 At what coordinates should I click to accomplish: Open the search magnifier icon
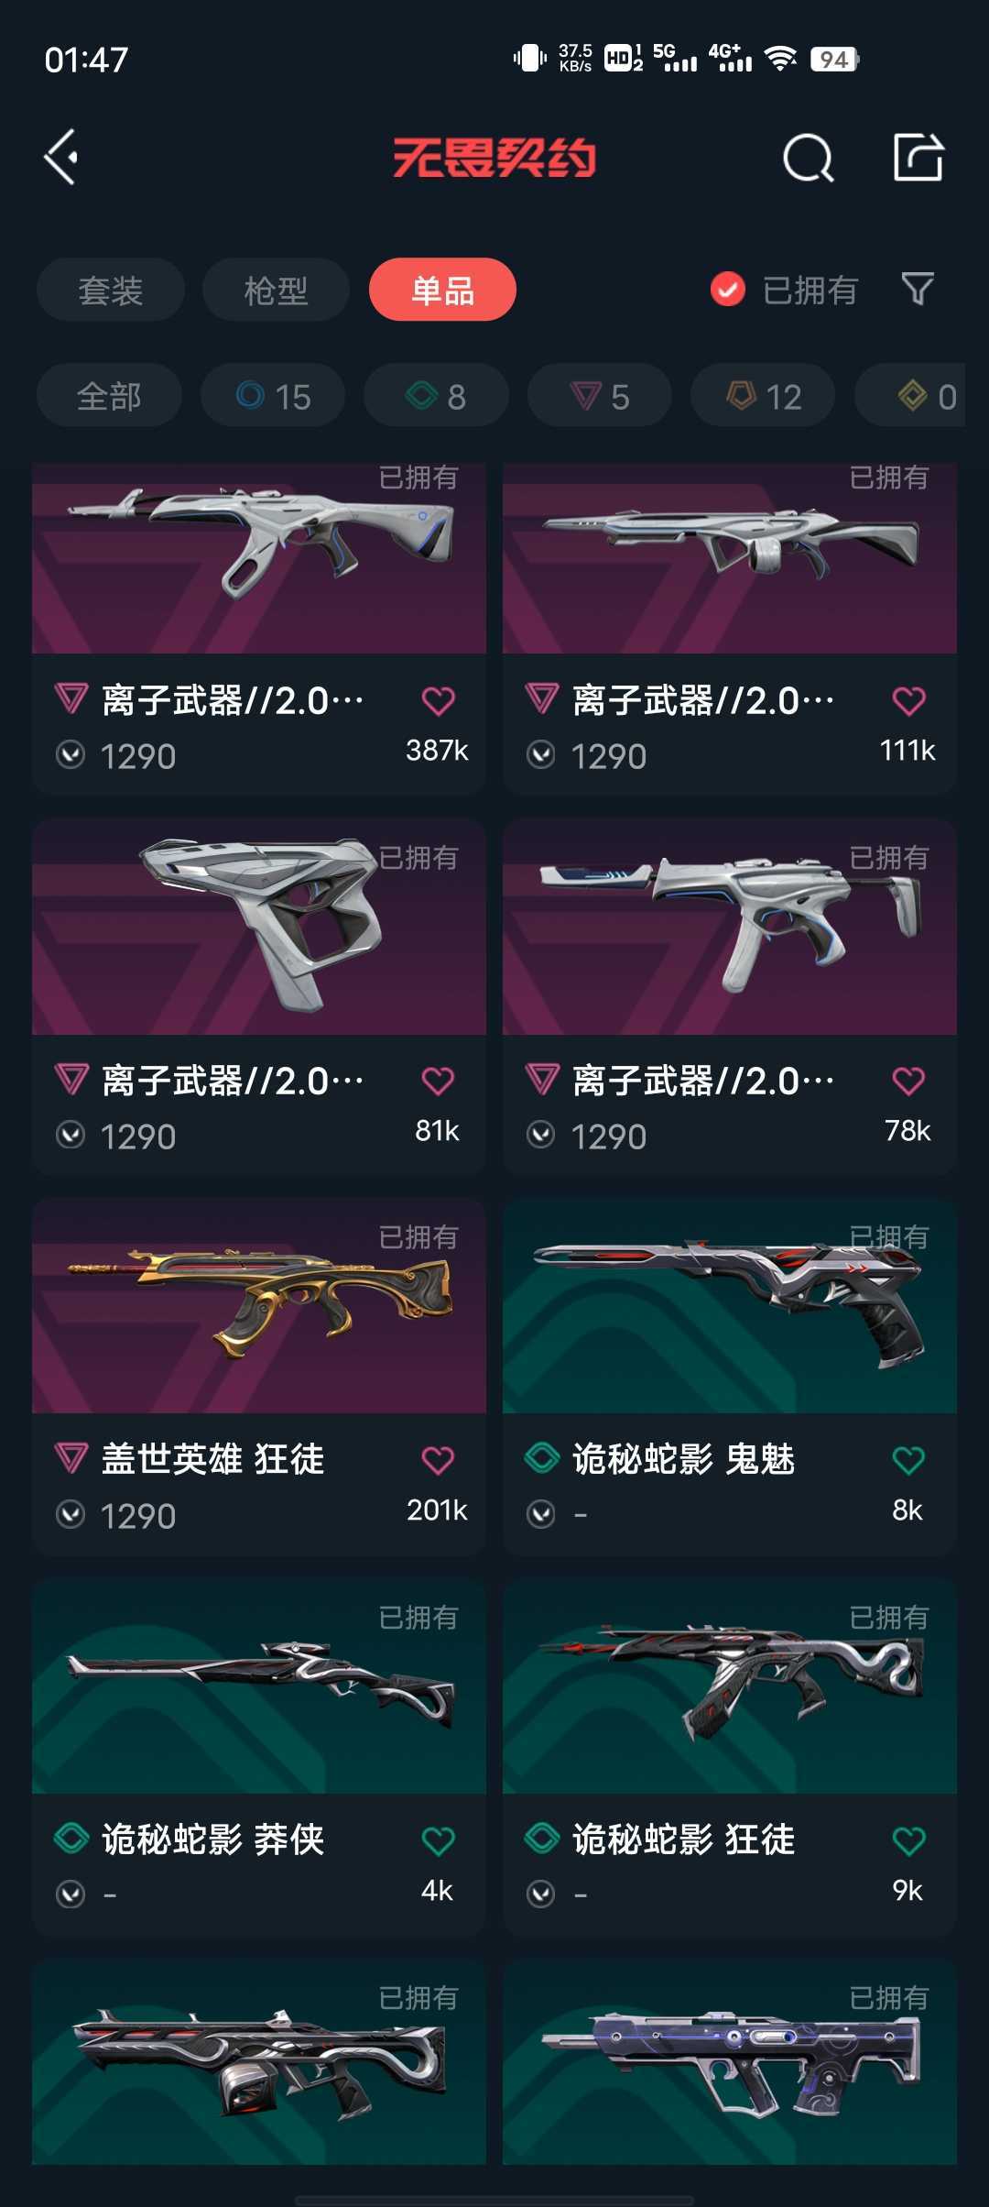(809, 158)
